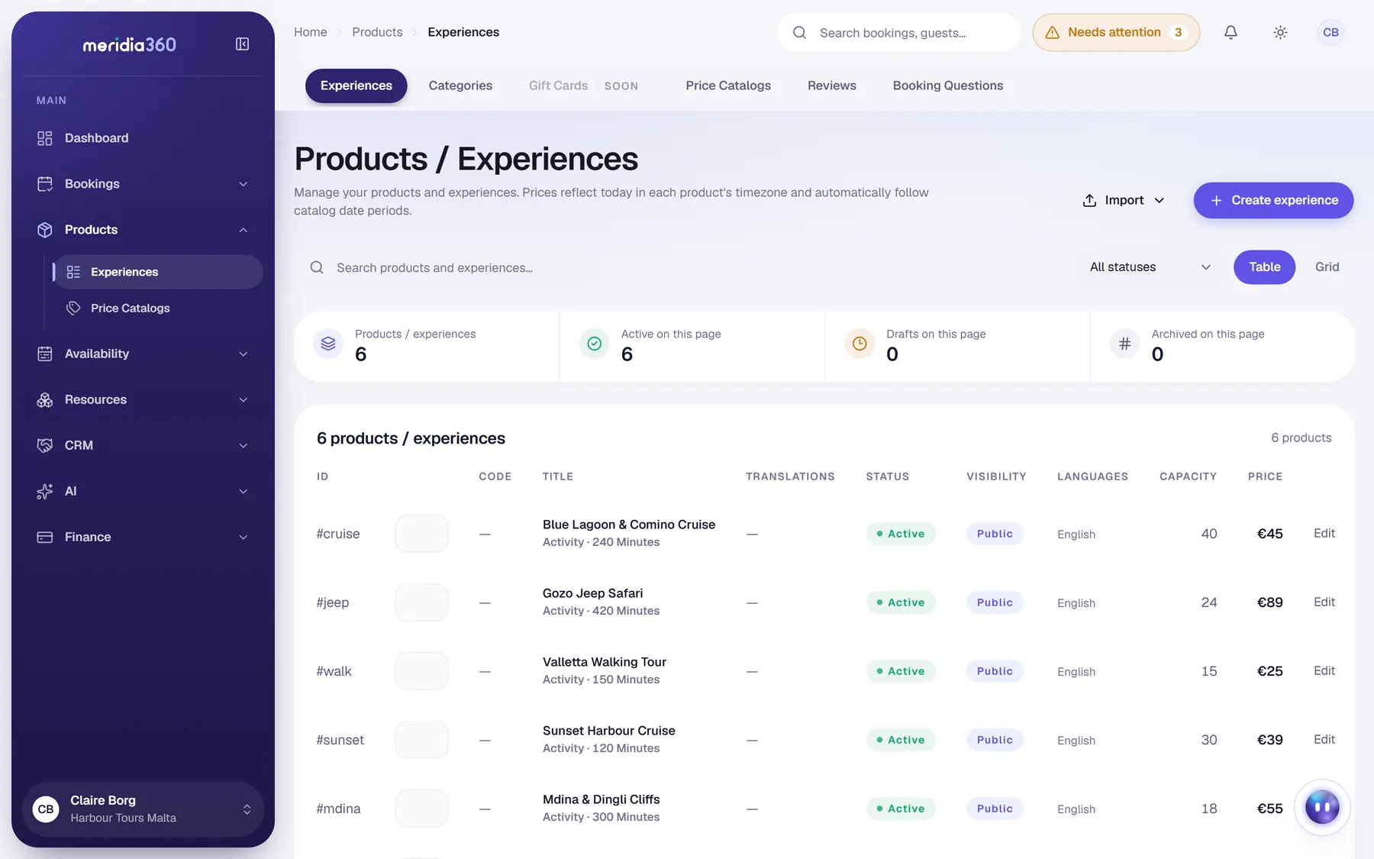Open the All statuses filter dropdown
Image resolution: width=1374 pixels, height=859 pixels.
click(x=1150, y=266)
